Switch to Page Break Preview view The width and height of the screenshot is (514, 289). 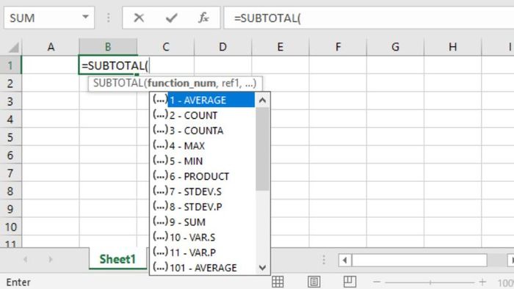350,282
